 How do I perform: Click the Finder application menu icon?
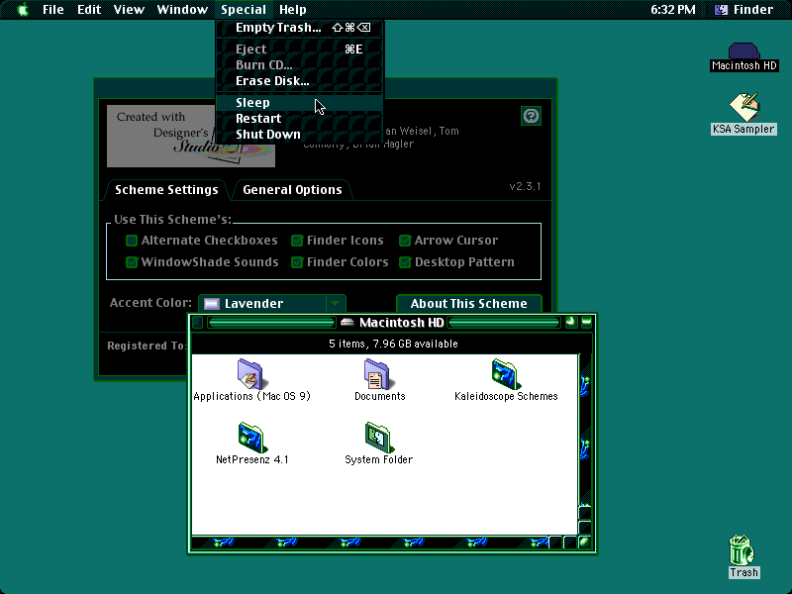722,10
